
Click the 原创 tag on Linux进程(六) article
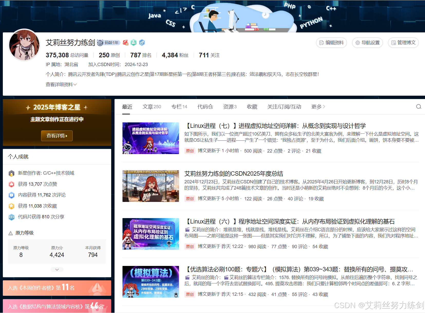click(190, 246)
